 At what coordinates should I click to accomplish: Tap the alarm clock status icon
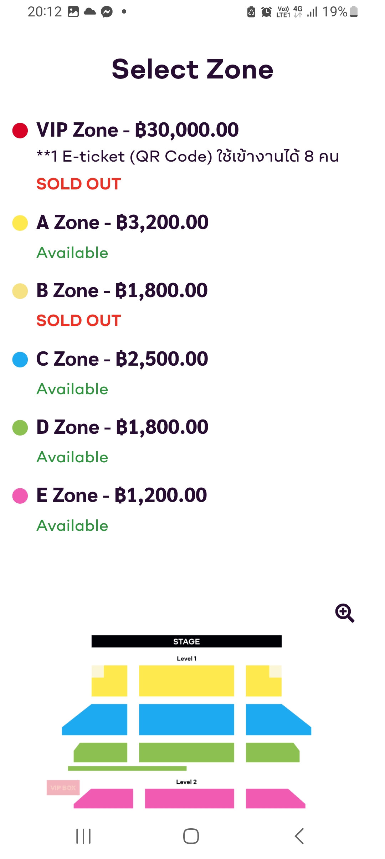tap(266, 12)
